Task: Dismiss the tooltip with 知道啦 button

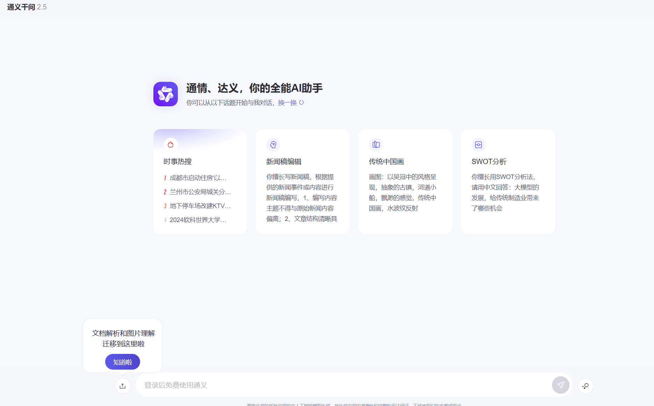Action: (x=123, y=362)
